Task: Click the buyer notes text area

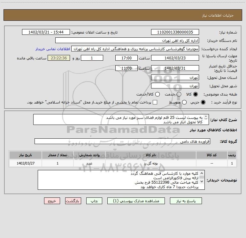Action: coord(121,180)
